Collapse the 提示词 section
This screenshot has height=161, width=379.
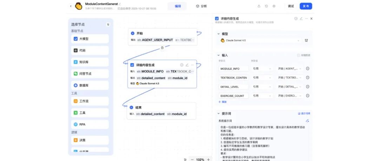point(219,113)
